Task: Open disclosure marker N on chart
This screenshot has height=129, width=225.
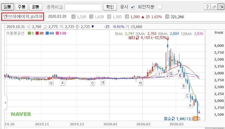Action: point(102,82)
